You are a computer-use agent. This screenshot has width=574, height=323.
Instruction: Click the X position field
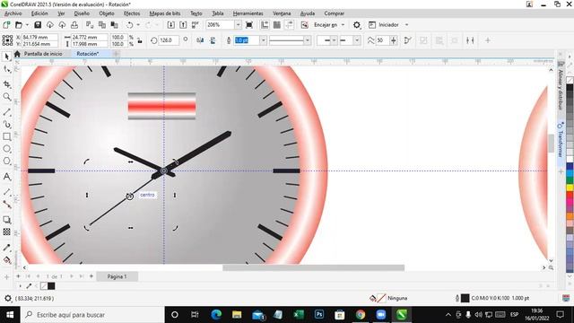[x=39, y=37]
